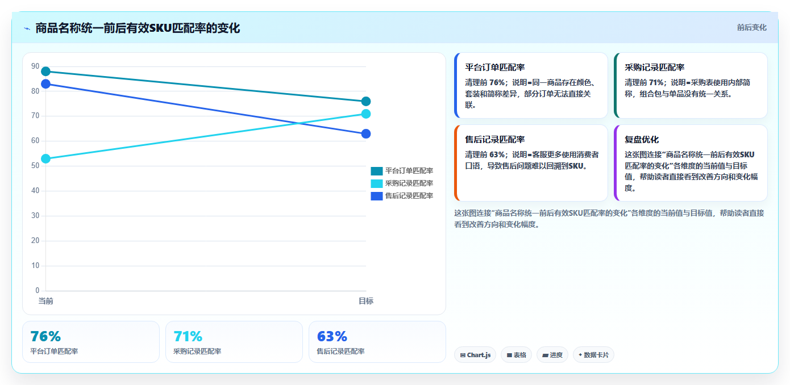Select the 平台订单匹配率 current-value point at 88
Screen dimensions: 790x385
[x=46, y=72]
